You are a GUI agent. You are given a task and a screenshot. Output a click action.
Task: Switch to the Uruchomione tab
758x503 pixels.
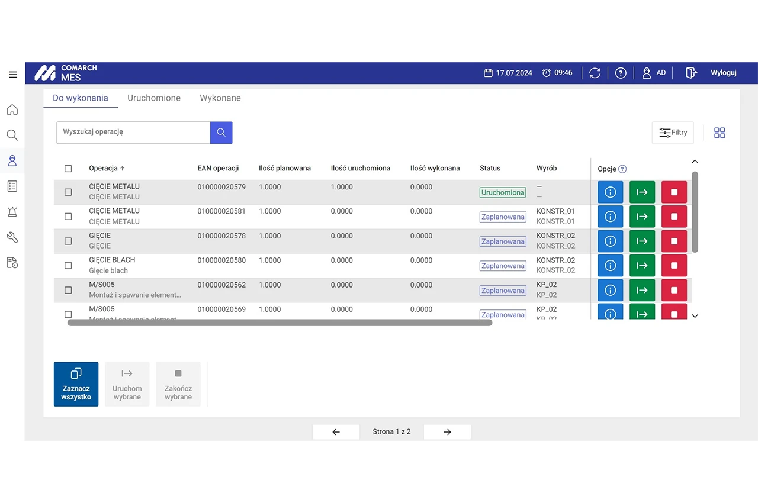coord(154,98)
